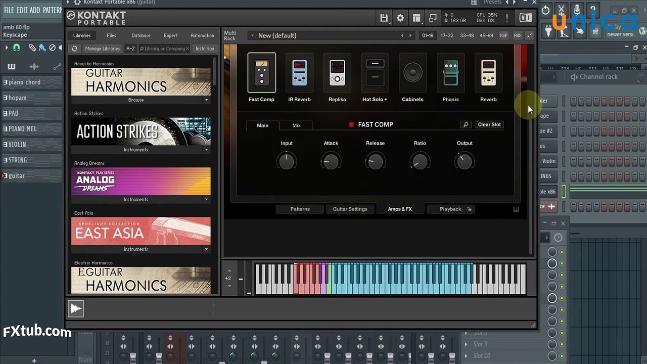Click the Library or Company search field
The width and height of the screenshot is (647, 364).
tap(164, 49)
